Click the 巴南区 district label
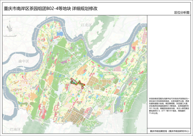The height and width of the screenshot is (136, 193). (15, 129)
